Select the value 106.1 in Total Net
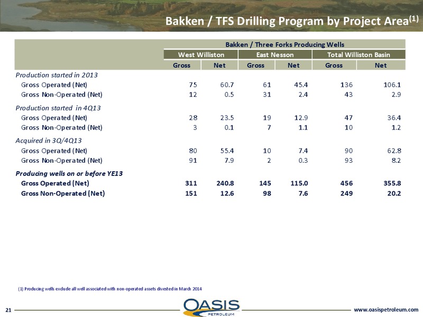This screenshot has height=317, width=423. (x=392, y=85)
